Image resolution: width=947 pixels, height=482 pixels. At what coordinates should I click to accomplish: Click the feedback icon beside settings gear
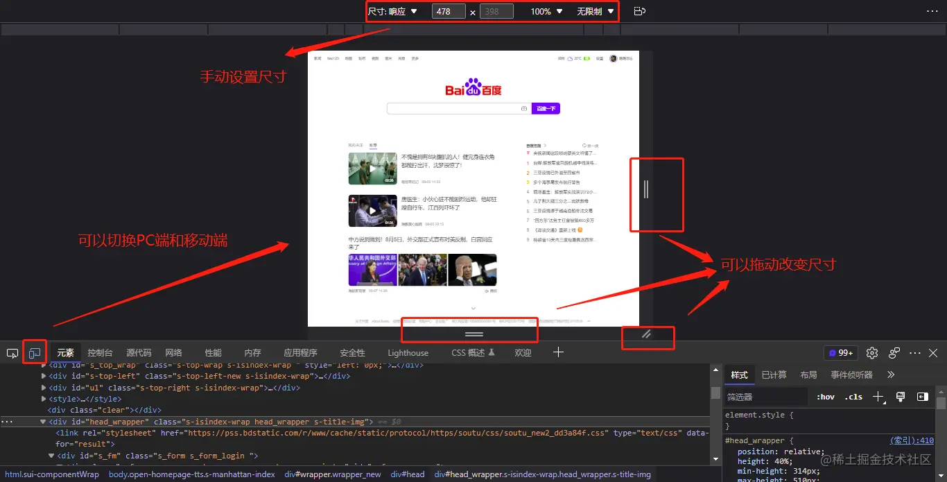coord(894,353)
